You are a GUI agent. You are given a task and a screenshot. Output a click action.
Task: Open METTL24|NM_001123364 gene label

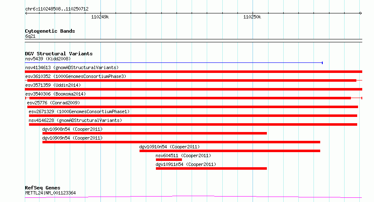coord(50,193)
